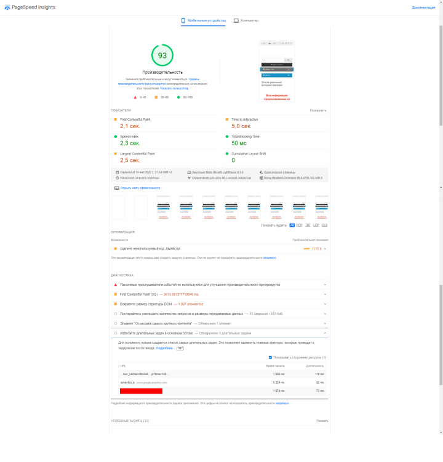The width and height of the screenshot is (443, 462).
Task: Expand the Удалите неиспользуемый код JavaScript audit
Action: 325,248
